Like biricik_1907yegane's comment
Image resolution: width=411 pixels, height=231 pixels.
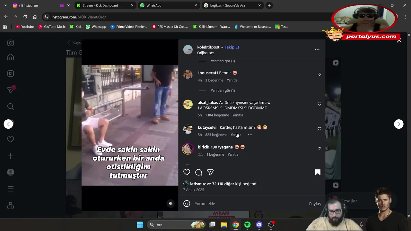coord(319,149)
